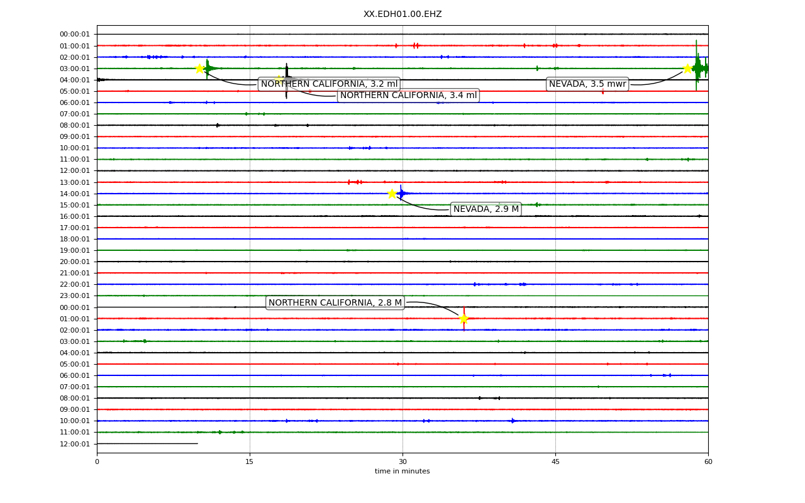Select the NEVADA, 2.9 M annotation label
This screenshot has height=503, width=805.
pyautogui.click(x=486, y=209)
